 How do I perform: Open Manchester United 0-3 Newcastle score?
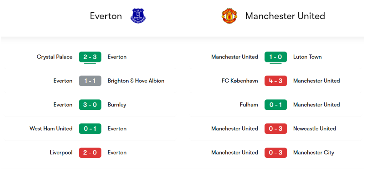(276, 129)
